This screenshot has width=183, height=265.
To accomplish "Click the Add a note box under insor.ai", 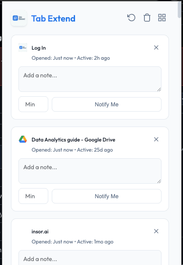I will pyautogui.click(x=90, y=258).
